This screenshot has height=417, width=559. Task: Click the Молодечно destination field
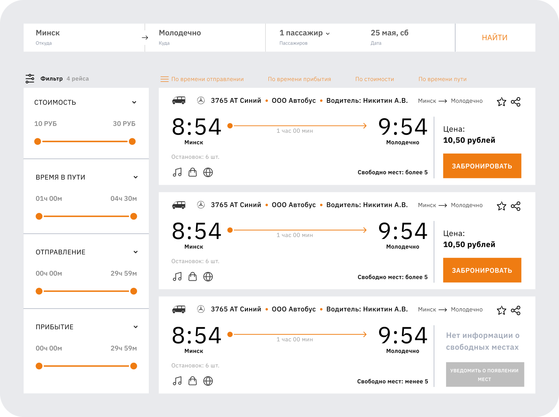point(205,37)
